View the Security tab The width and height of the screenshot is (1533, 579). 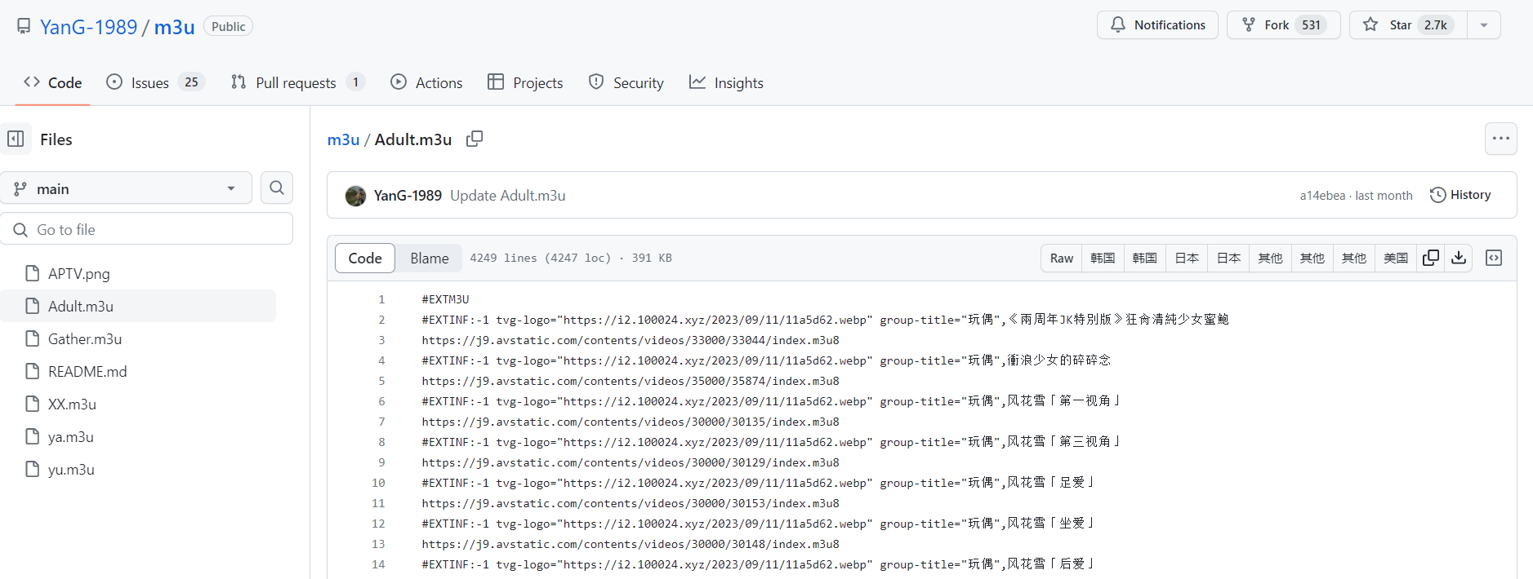point(626,82)
